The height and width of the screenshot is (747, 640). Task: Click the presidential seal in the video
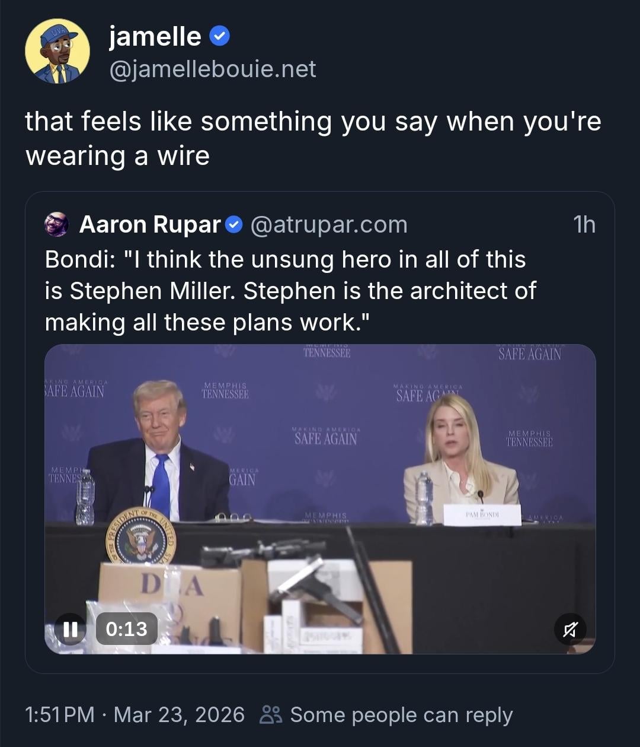point(140,536)
